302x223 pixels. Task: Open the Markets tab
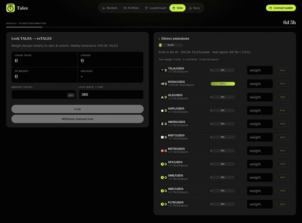pos(110,8)
